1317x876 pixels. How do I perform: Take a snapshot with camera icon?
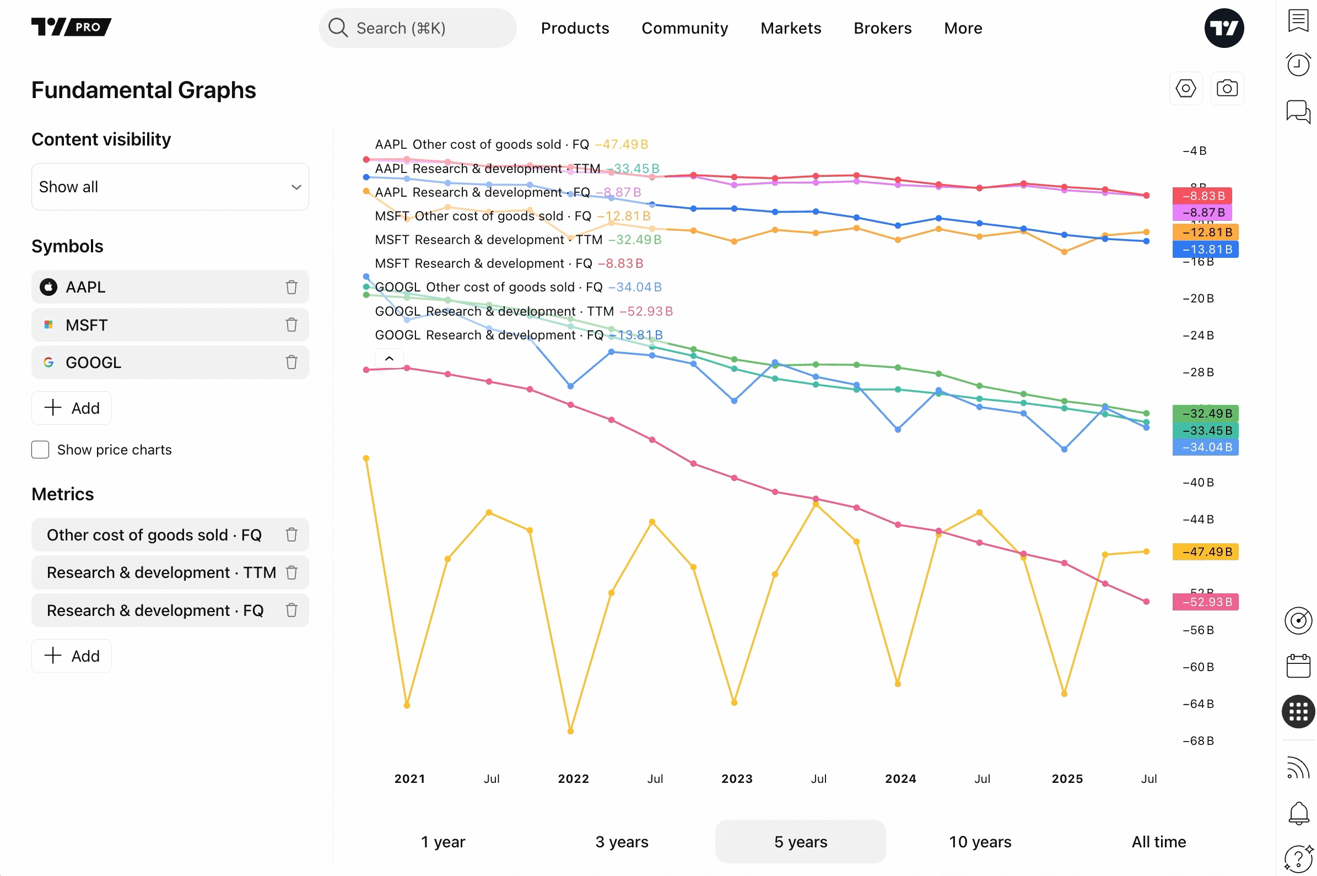tap(1227, 88)
